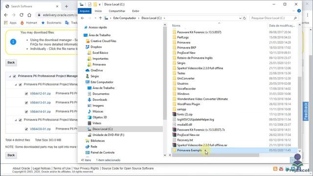Click the Chrome reload page icon
The width and height of the screenshot is (313, 176).
(x=22, y=15)
